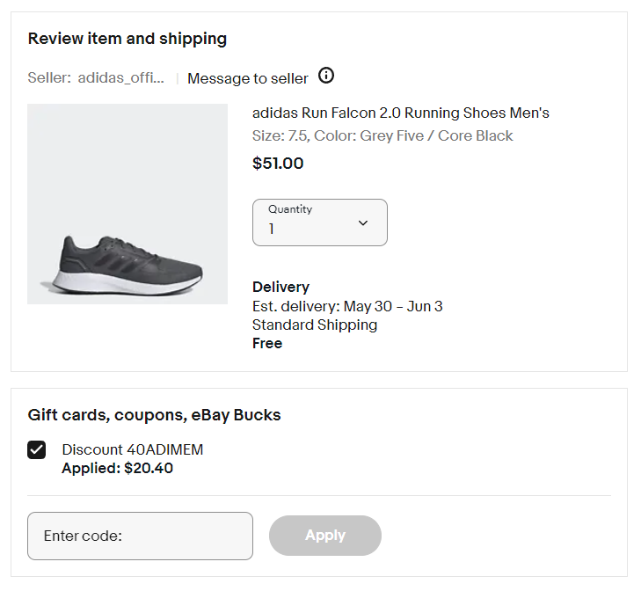
Task: Open the Quantity dropdown
Action: [320, 223]
